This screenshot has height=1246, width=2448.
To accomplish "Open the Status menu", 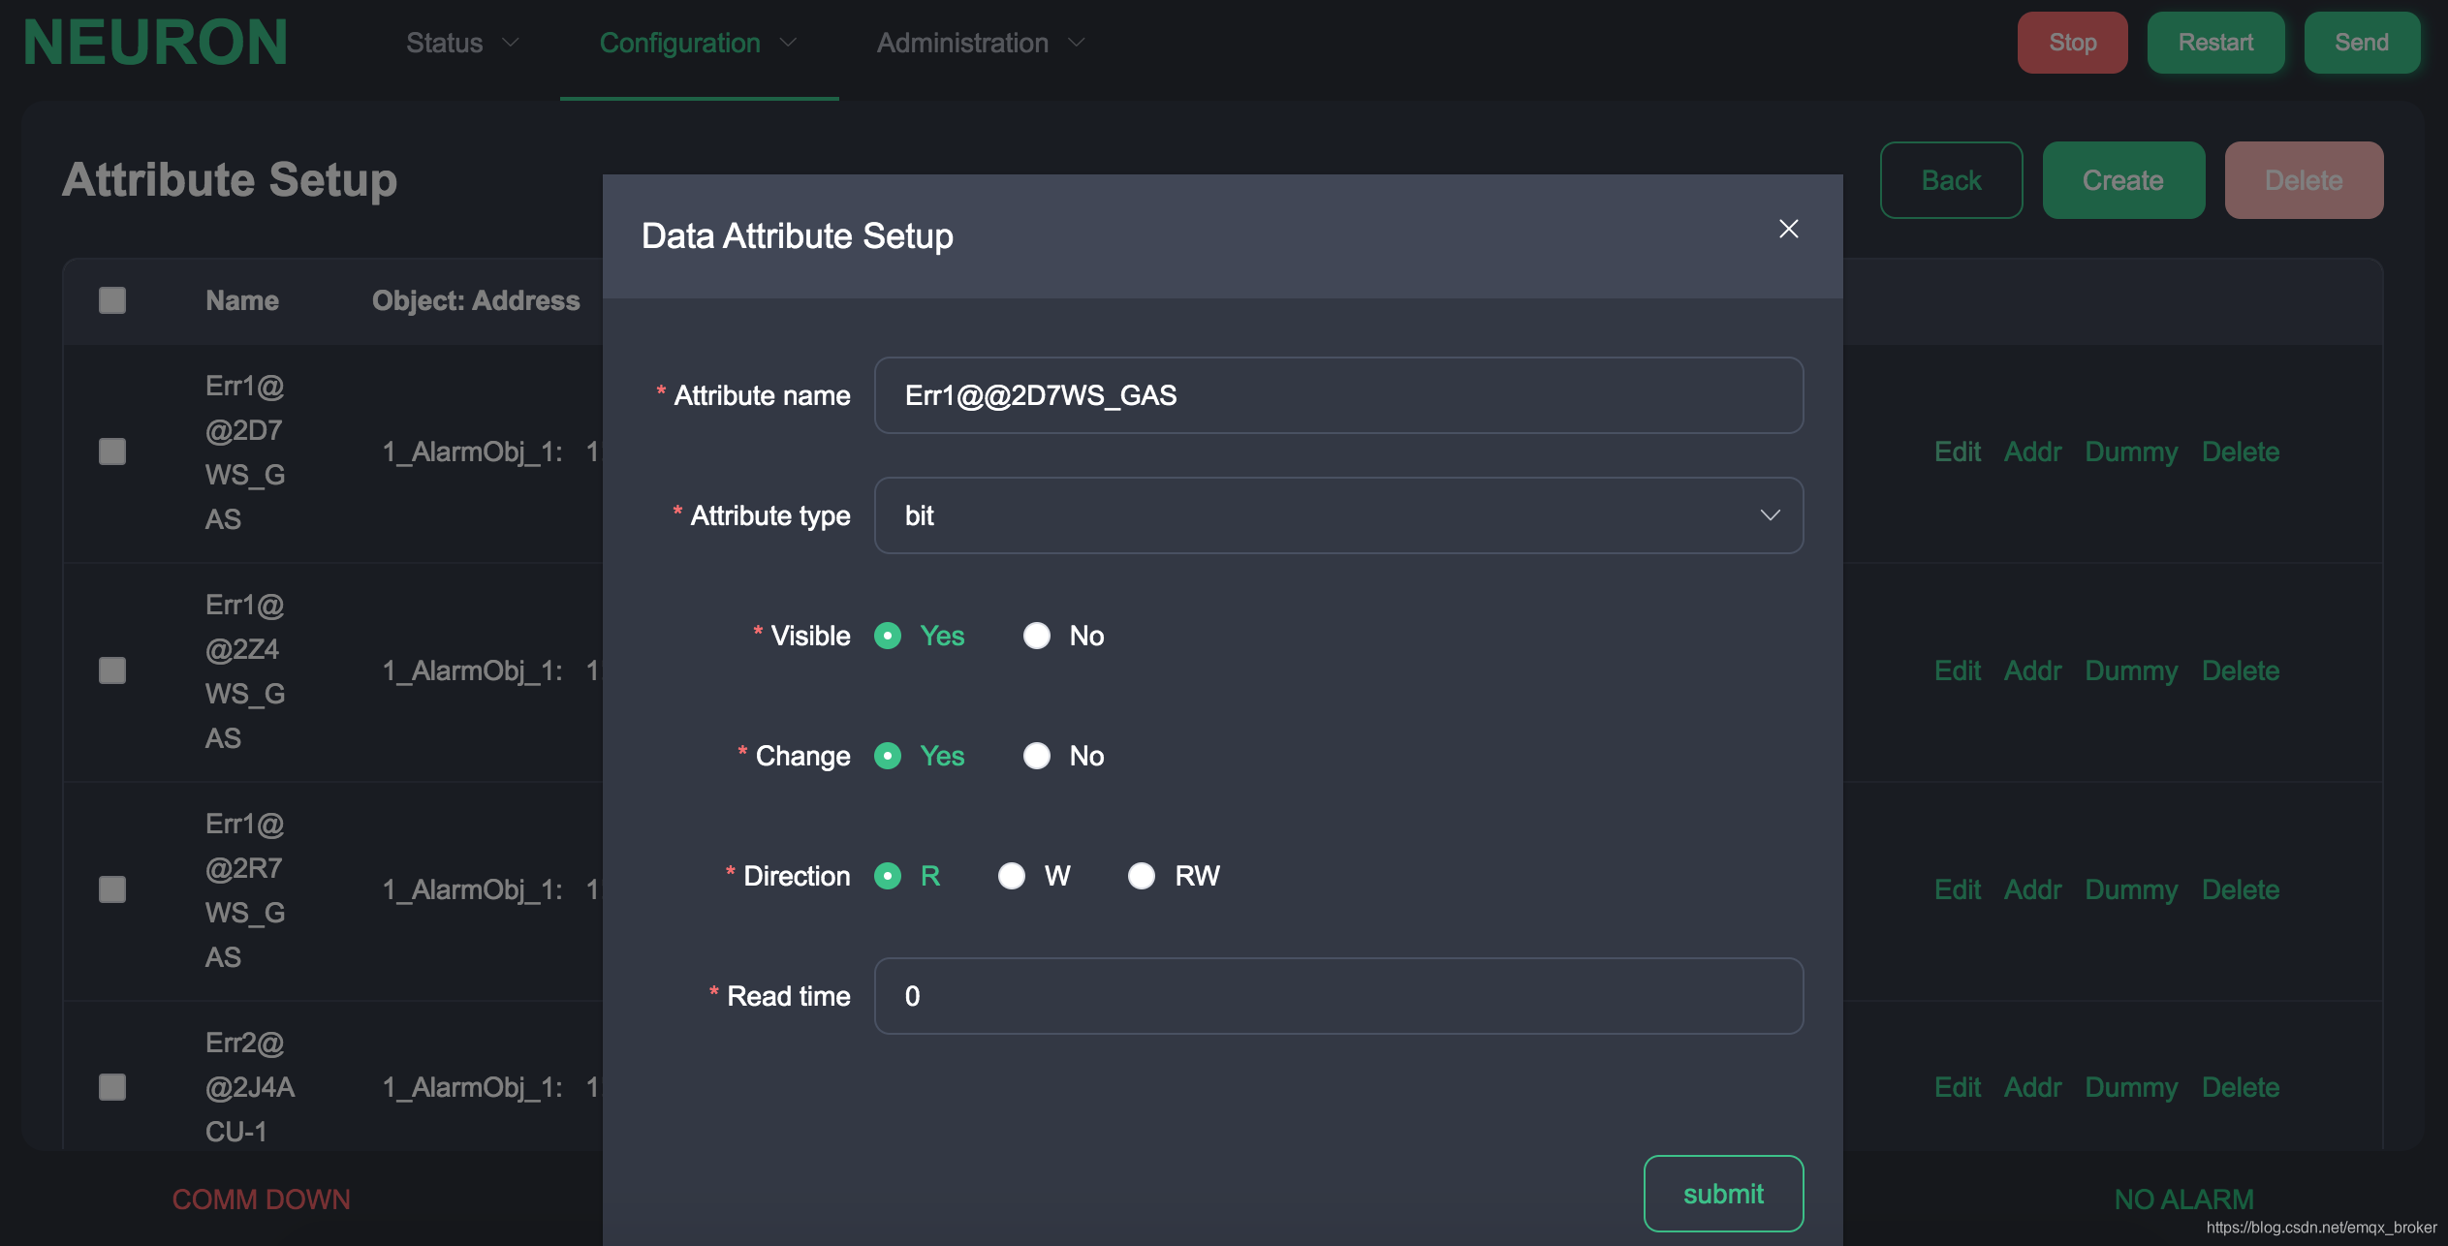I will [x=462, y=43].
